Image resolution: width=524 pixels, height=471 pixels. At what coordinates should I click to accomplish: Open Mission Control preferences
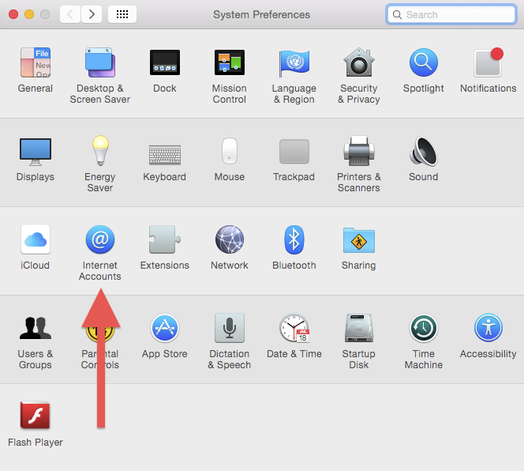click(230, 62)
